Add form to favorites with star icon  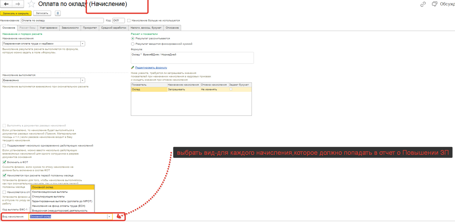(31, 4)
